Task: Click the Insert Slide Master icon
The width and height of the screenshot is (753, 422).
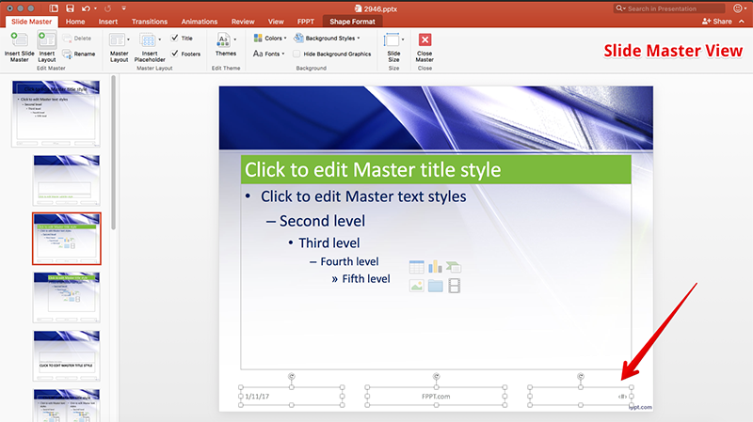Action: pos(18,40)
